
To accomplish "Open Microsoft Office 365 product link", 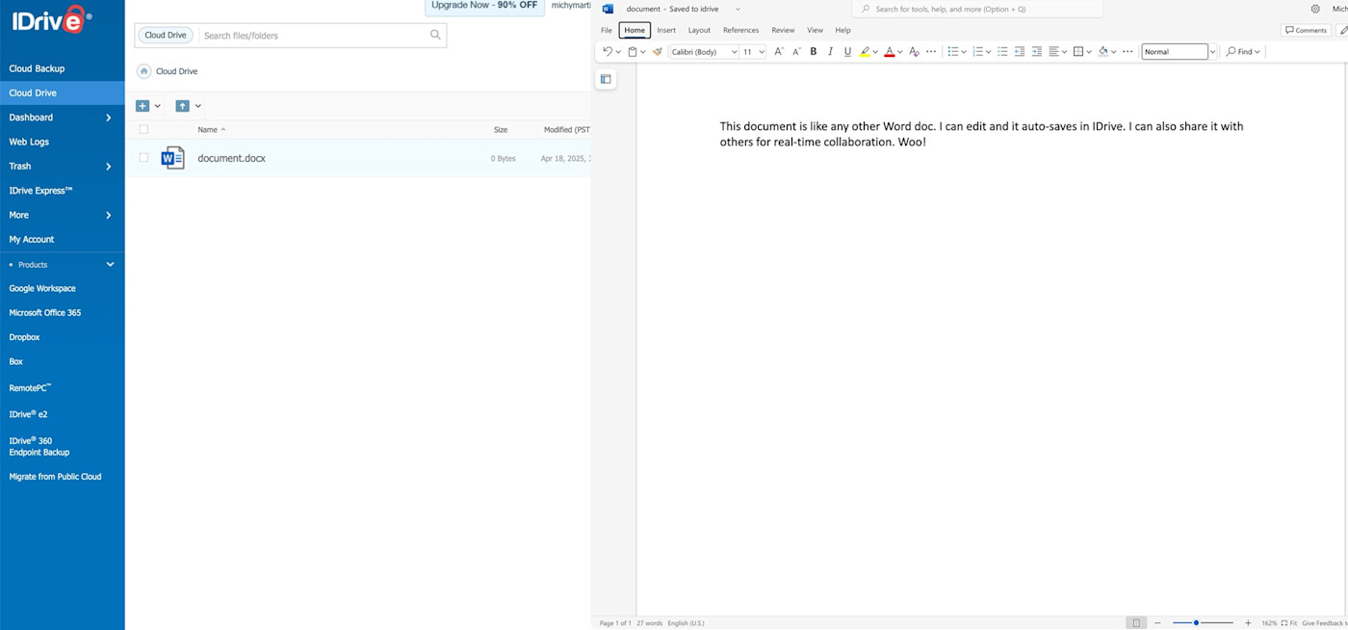I will point(45,313).
